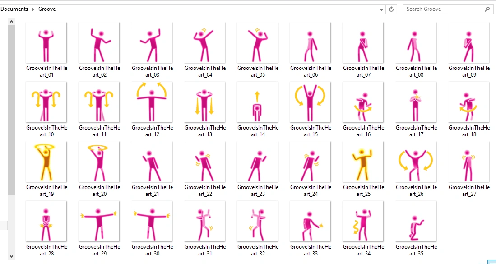Viewport: 496px width, 264px height.
Task: Navigate to the Documents breadcrumb
Action: [x=14, y=9]
